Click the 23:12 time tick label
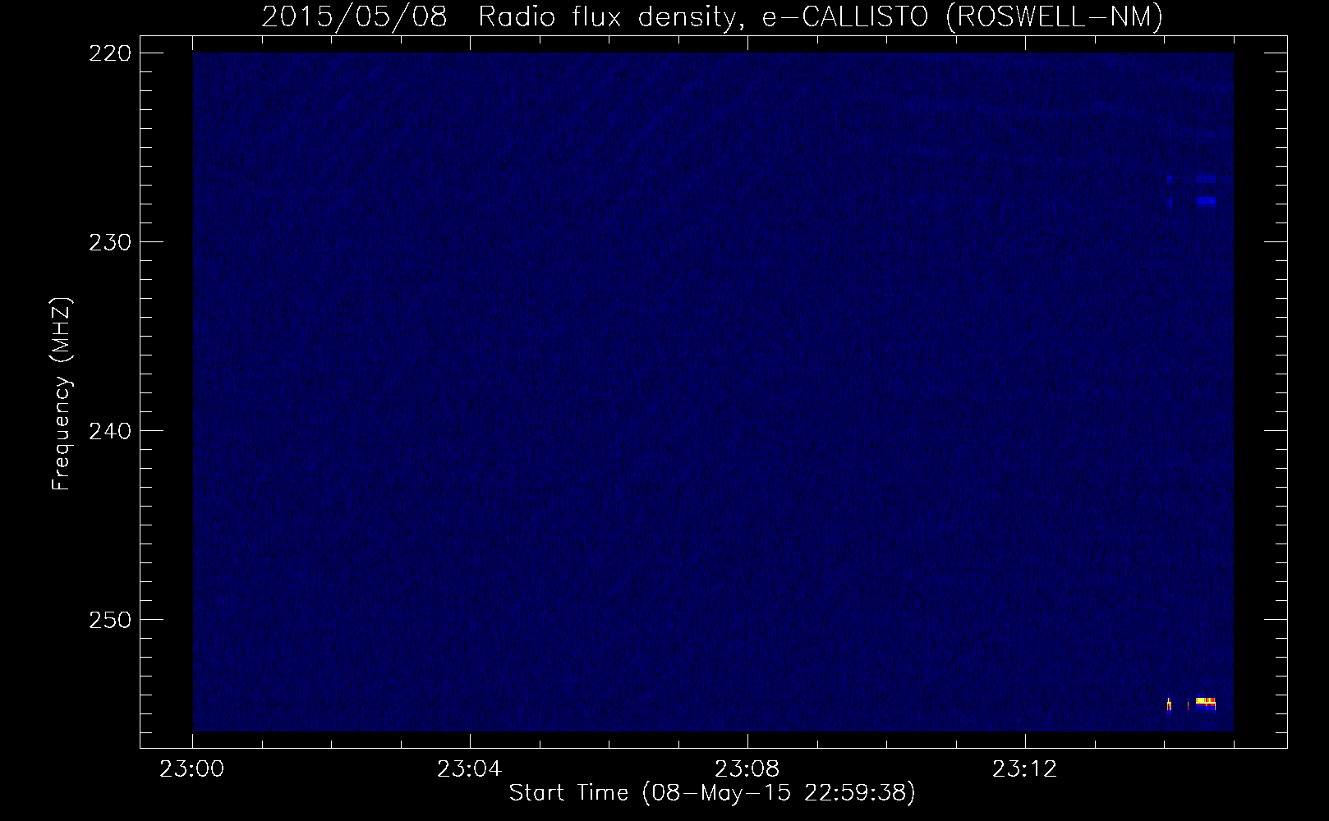 click(1025, 769)
